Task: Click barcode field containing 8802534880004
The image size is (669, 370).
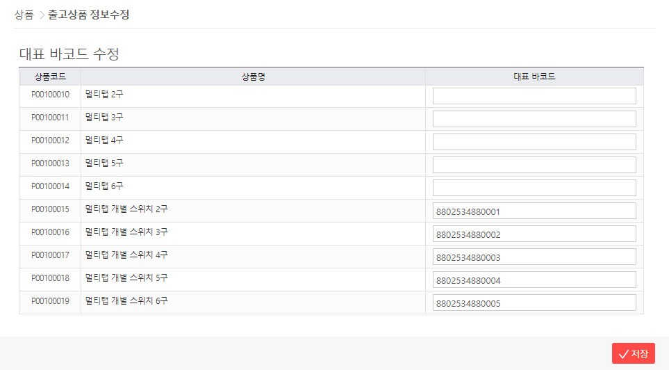Action: [x=534, y=280]
